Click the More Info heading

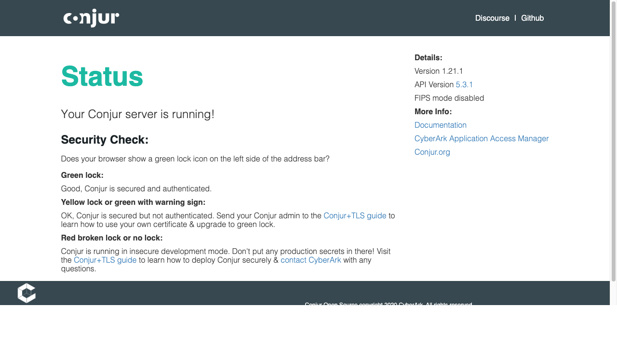433,111
